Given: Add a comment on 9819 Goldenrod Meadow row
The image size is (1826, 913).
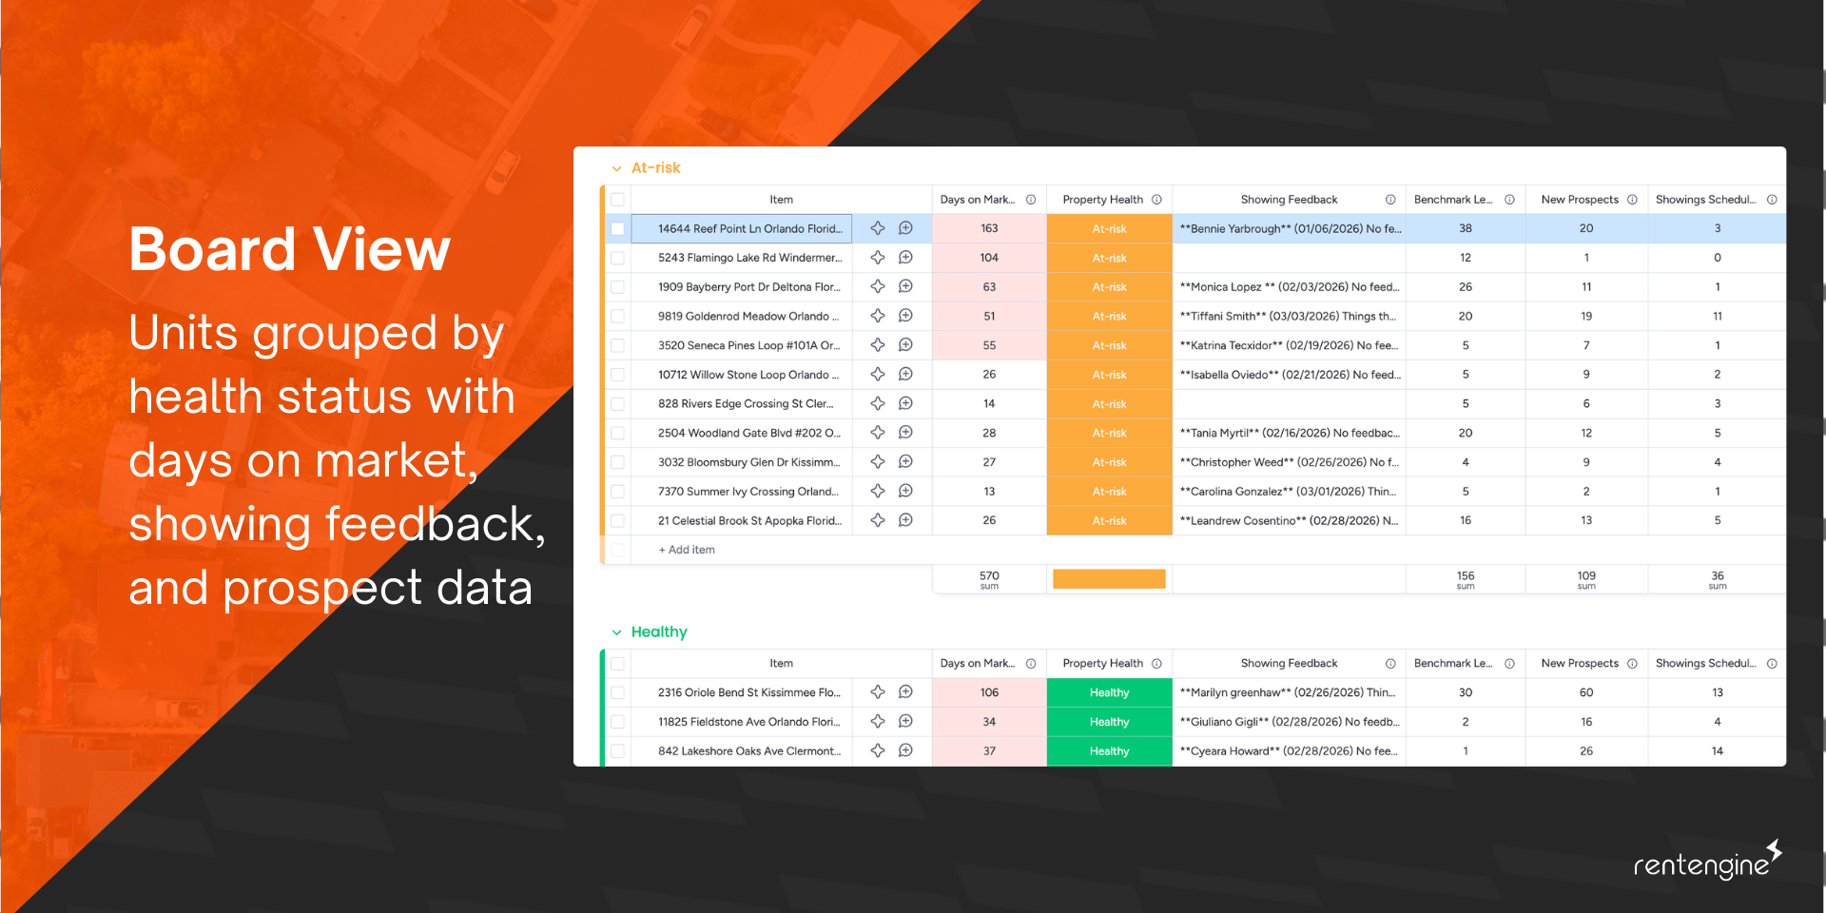Looking at the screenshot, I should click(904, 316).
